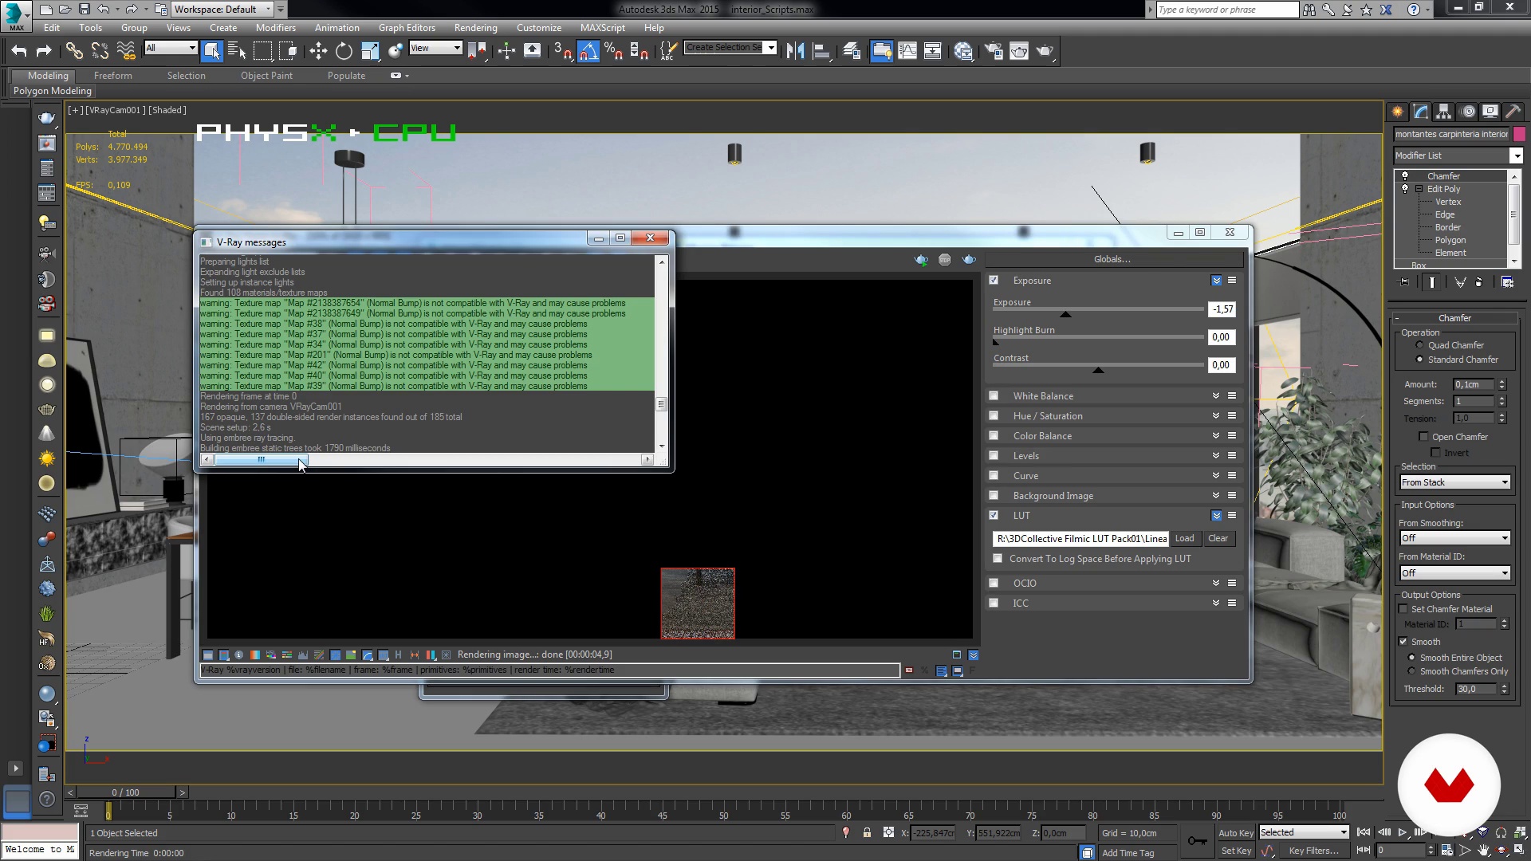Expand the White Balance rollout chevron
This screenshot has height=861, width=1531.
(1216, 395)
